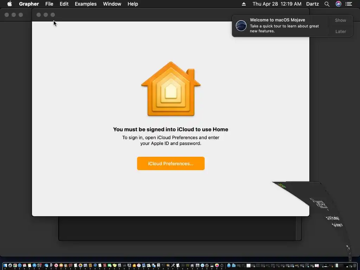The width and height of the screenshot is (360, 270).
Task: Open Spotlight search magnifier
Action: tap(327, 4)
